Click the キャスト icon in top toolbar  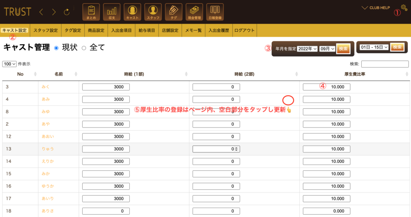coord(132,12)
